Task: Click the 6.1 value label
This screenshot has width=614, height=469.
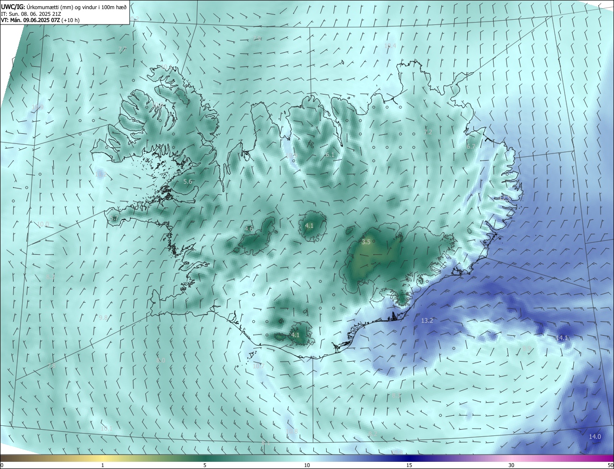Action: 330,155
